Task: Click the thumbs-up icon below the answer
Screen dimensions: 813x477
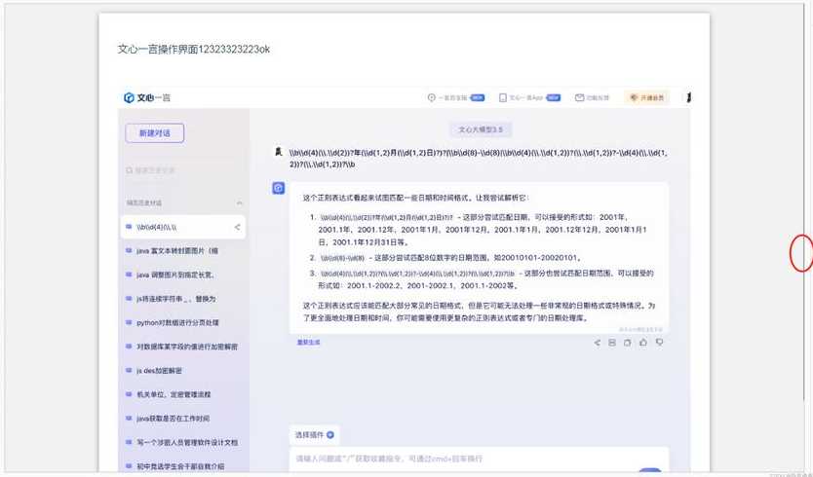Action: pos(643,343)
